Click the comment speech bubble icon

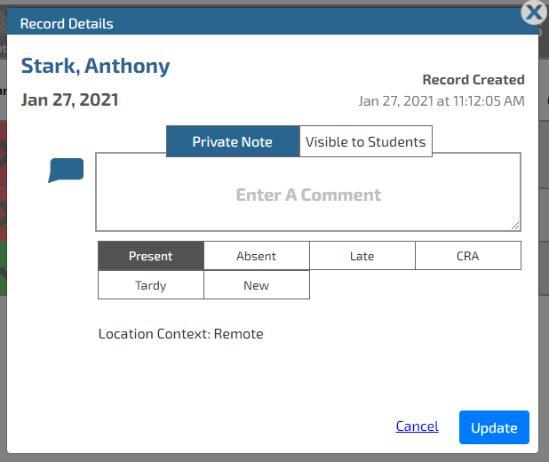tap(66, 170)
